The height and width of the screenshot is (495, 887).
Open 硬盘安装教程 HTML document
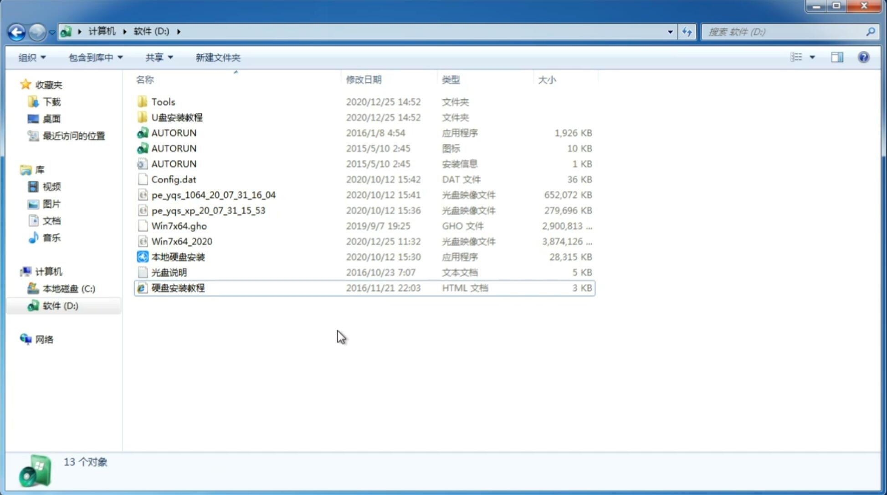[178, 288]
